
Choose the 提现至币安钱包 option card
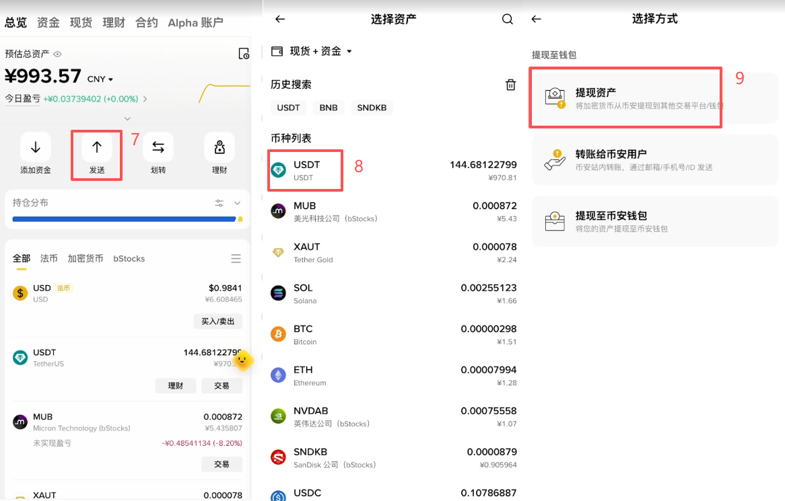click(655, 221)
